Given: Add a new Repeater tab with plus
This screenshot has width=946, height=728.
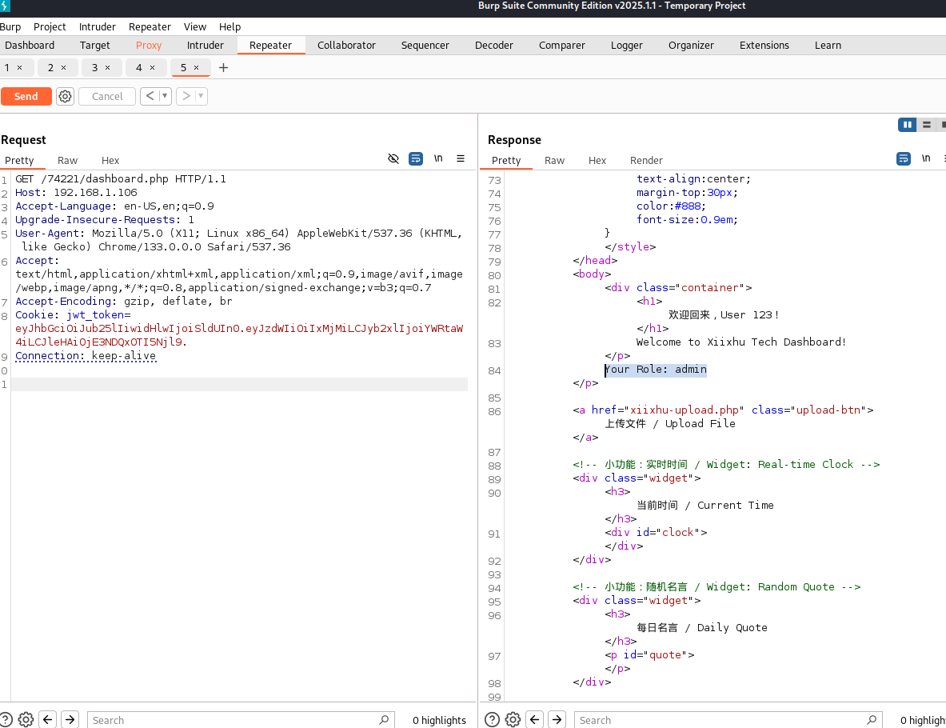Looking at the screenshot, I should point(223,68).
